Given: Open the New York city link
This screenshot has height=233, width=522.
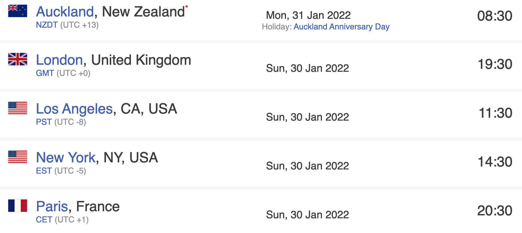Looking at the screenshot, I should point(66,158).
